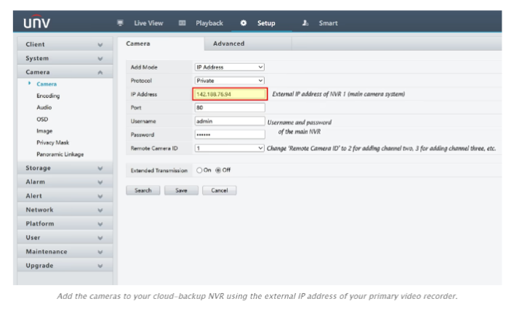The height and width of the screenshot is (317, 522).
Task: Open the Playback menu
Action: coord(209,23)
